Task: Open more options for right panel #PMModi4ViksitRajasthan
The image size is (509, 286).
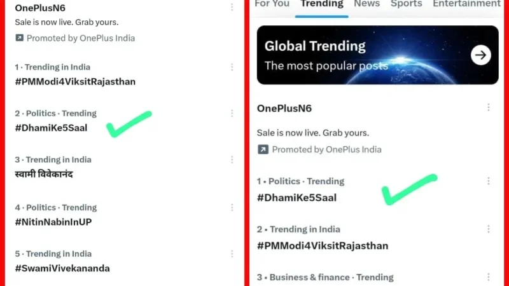Action: tap(489, 229)
